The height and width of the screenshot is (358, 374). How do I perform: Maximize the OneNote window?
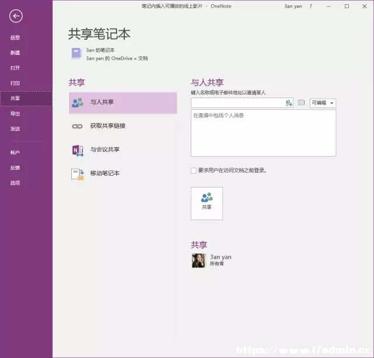tap(347, 6)
